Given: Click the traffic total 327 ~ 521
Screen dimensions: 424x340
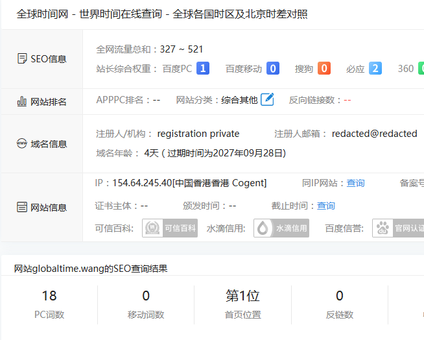Looking at the screenshot, I should [x=182, y=49].
